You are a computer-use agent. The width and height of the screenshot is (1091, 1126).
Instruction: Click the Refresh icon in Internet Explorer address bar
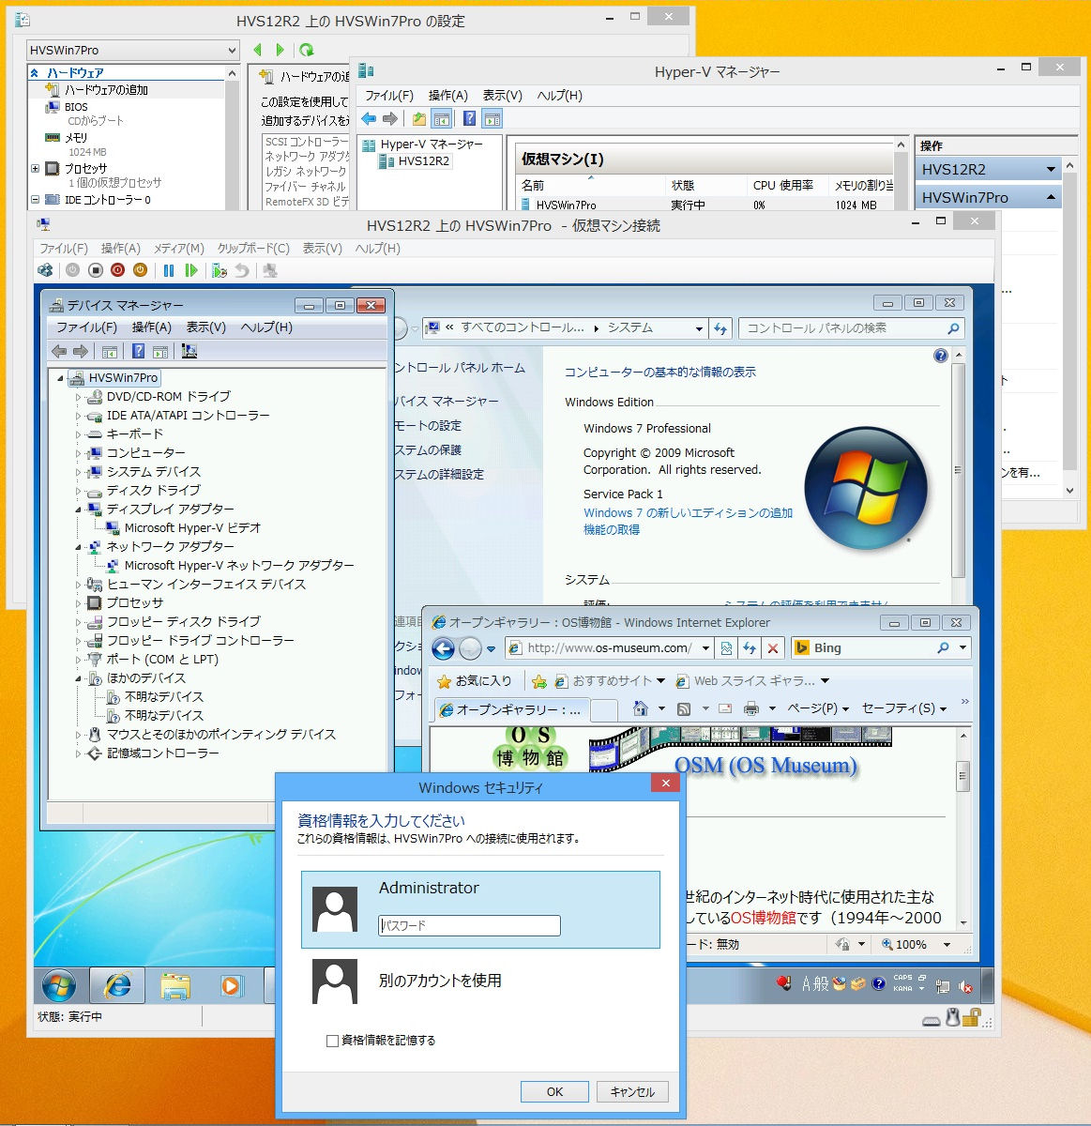[x=749, y=647]
